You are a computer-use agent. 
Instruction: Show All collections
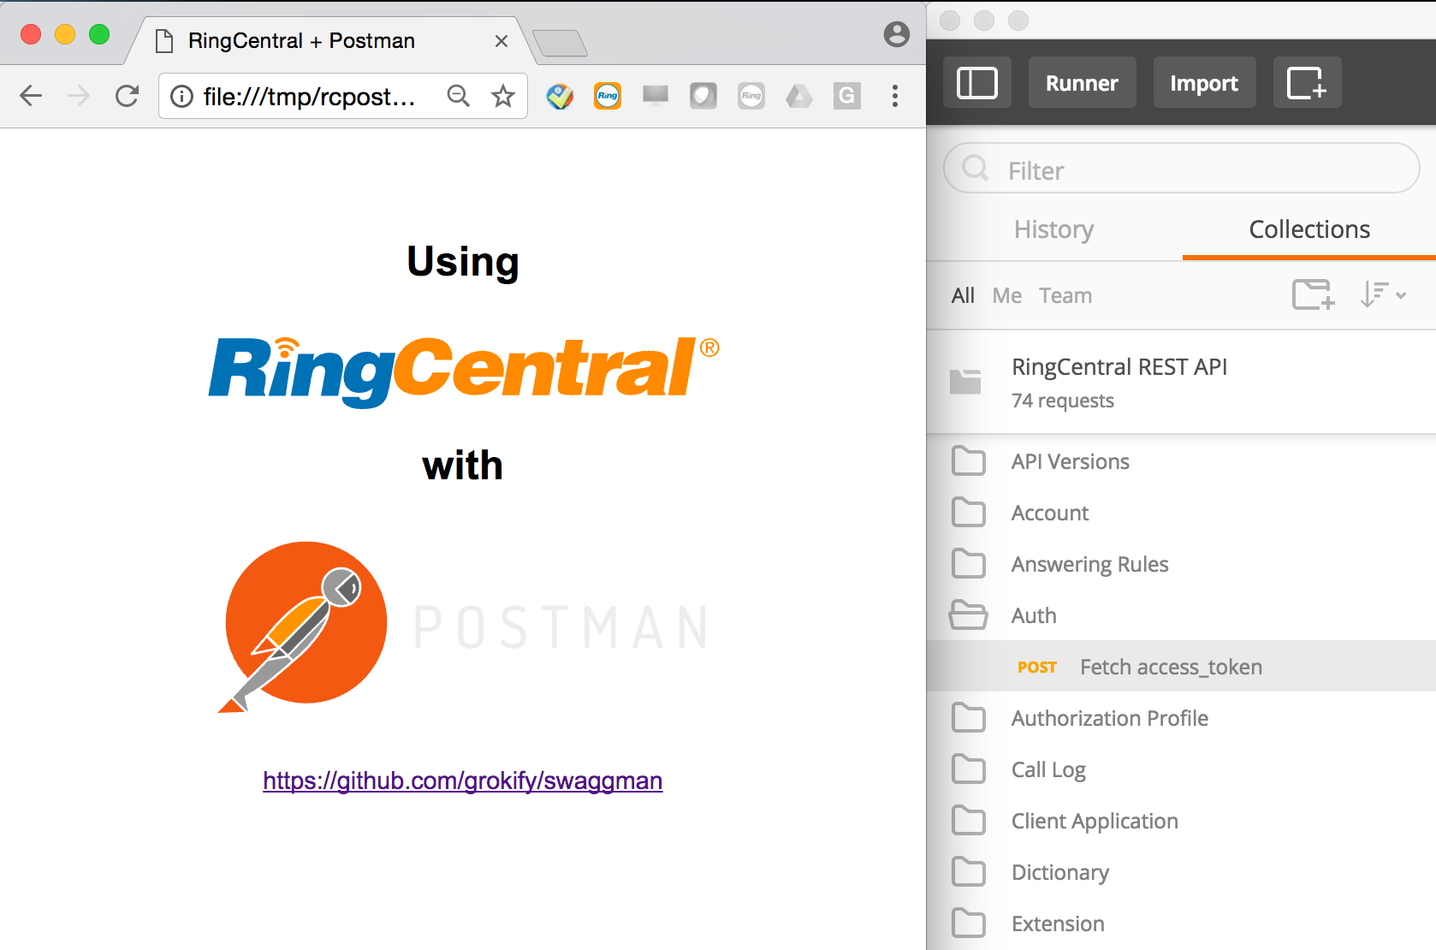tap(963, 295)
